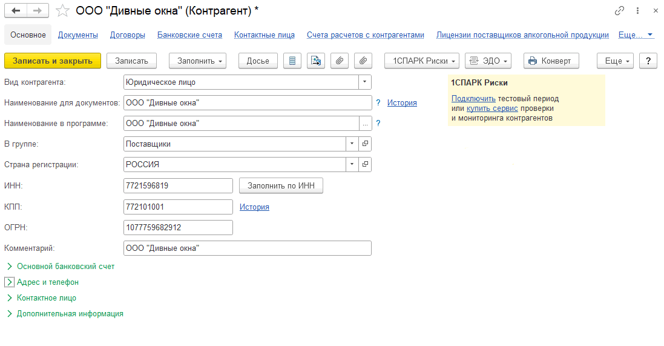Click the document-with-arrow icon in the toolbar
This screenshot has height=346, width=664.
pyautogui.click(x=316, y=61)
